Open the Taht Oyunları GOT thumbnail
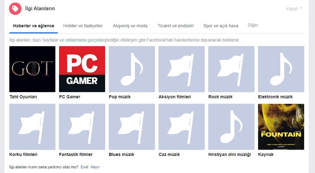The height and width of the screenshot is (173, 315). point(32,69)
